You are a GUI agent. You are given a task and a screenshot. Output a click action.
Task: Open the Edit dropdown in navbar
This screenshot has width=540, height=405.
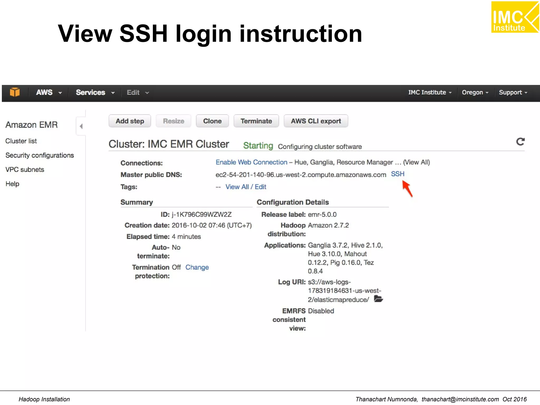pos(138,93)
